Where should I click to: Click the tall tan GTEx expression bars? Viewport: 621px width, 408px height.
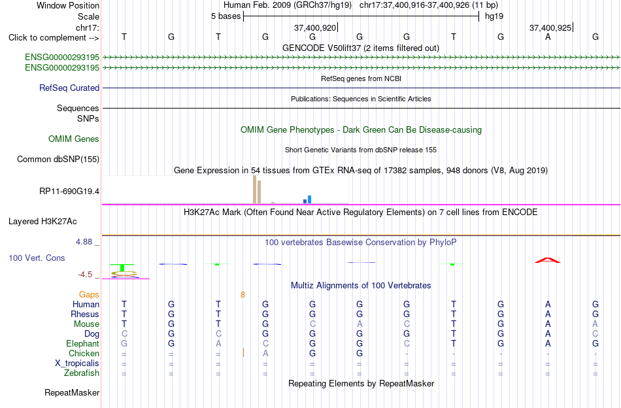coord(257,190)
